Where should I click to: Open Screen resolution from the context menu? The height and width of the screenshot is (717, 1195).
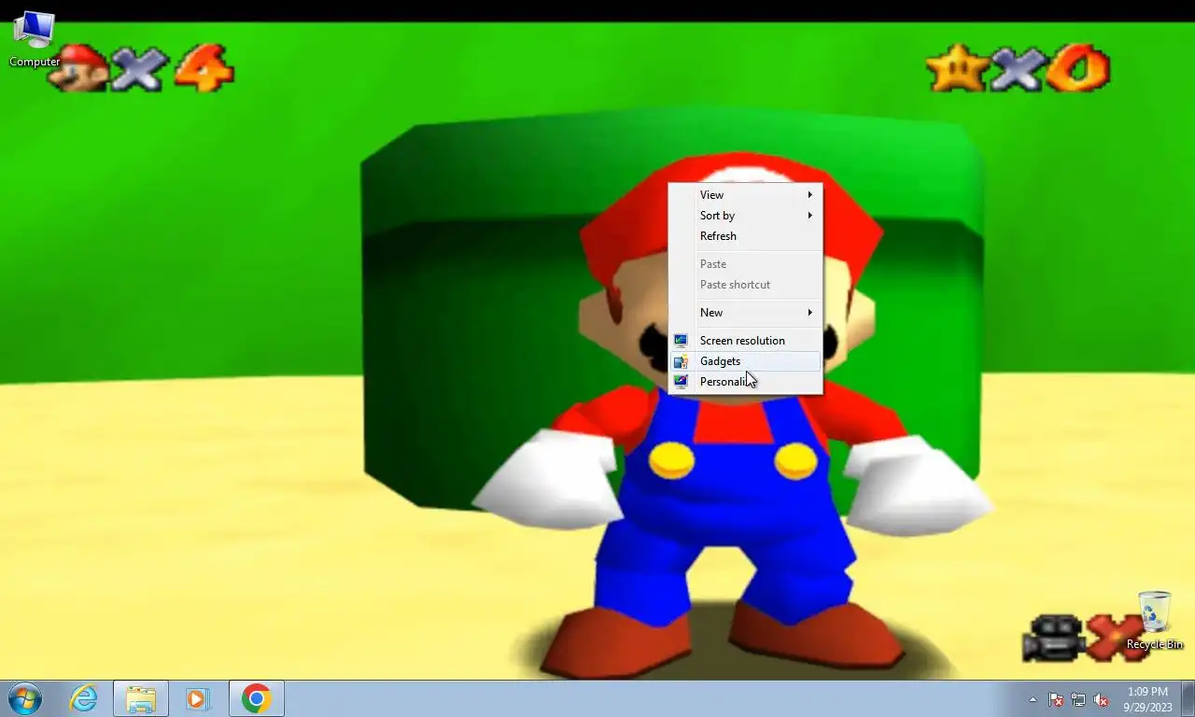tap(746, 341)
